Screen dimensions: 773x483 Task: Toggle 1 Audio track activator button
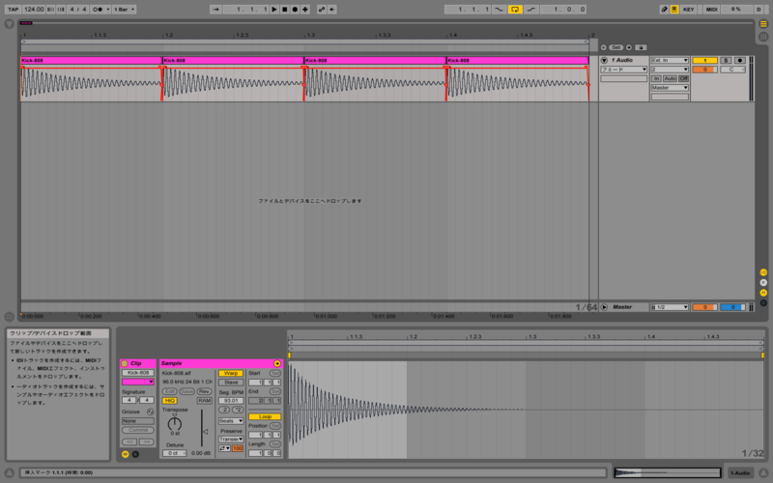(705, 60)
